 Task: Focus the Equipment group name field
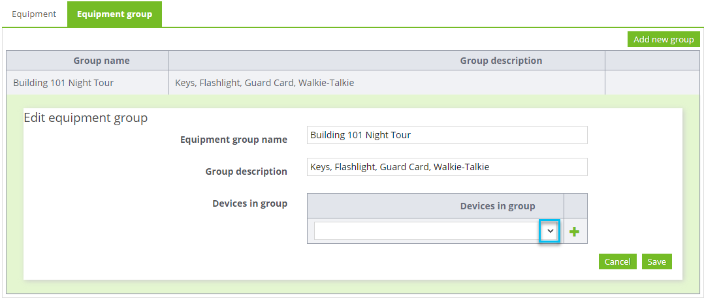coord(447,135)
